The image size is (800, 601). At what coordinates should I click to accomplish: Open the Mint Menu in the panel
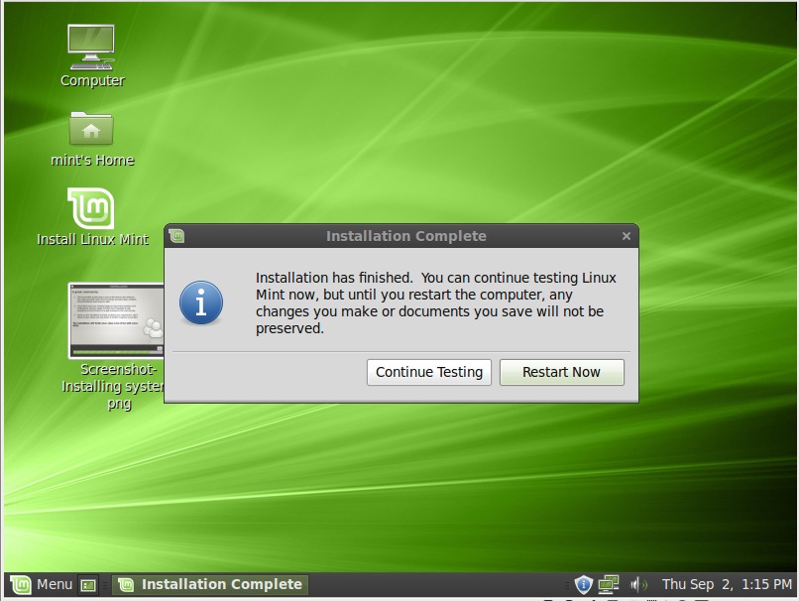pyautogui.click(x=43, y=584)
